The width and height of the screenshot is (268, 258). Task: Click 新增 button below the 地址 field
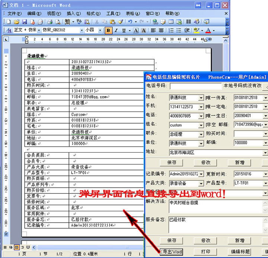coord(239,163)
